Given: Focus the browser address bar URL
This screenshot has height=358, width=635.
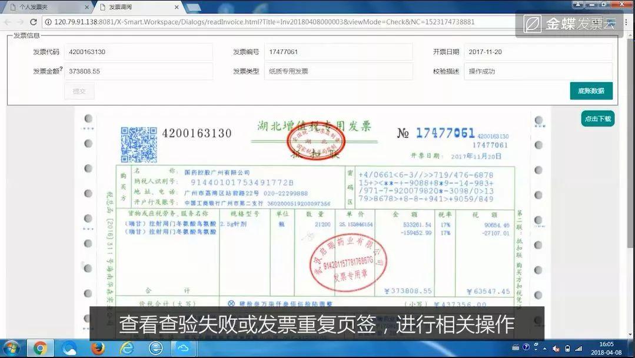Looking at the screenshot, I should point(264,22).
